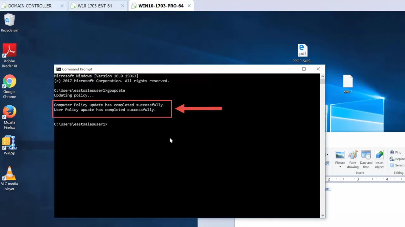The width and height of the screenshot is (405, 227).
Task: Expand the Picture dropdown arrow
Action: 340,167
